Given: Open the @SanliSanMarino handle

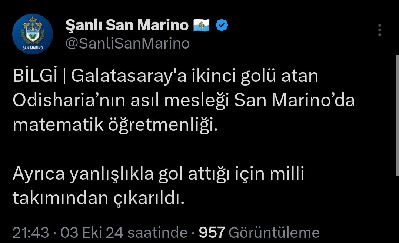Looking at the screenshot, I should tap(127, 43).
